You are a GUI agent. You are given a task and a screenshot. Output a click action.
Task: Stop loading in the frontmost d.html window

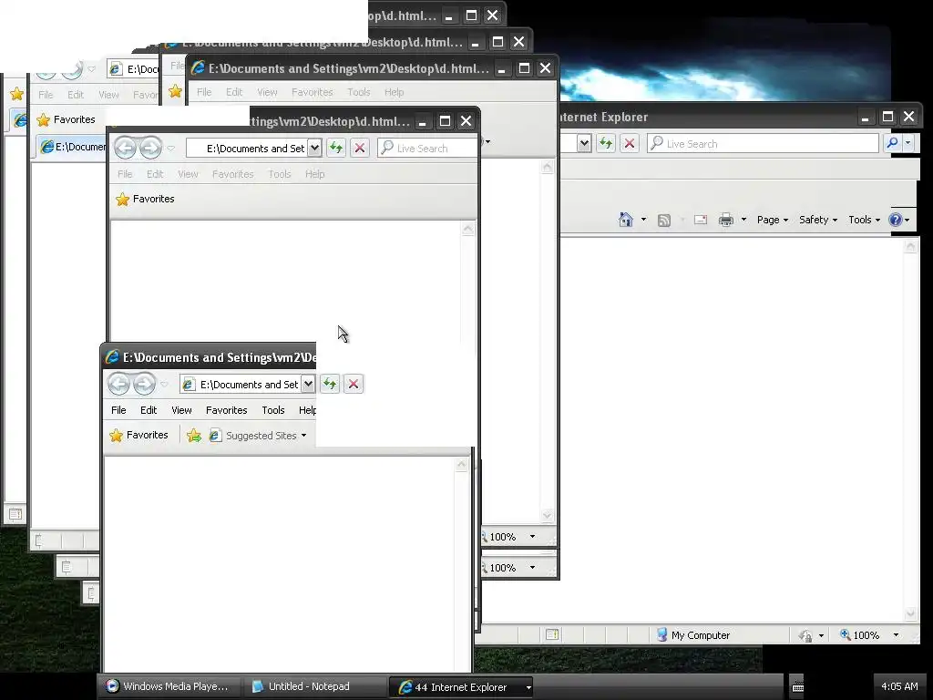354,384
